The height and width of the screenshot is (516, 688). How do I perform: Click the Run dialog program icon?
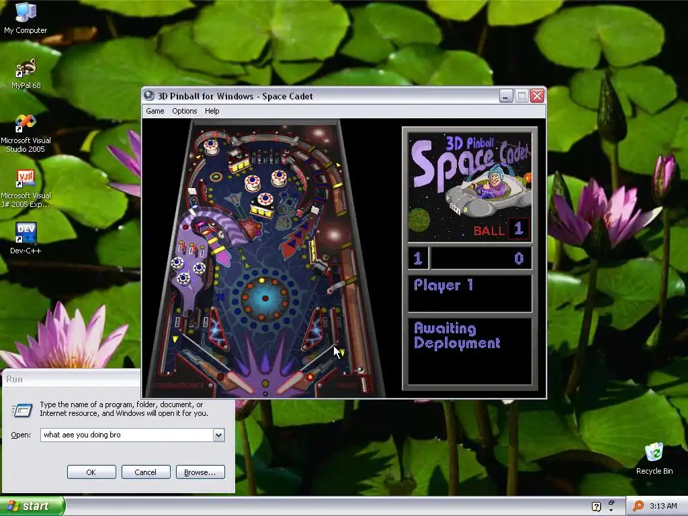tap(21, 410)
